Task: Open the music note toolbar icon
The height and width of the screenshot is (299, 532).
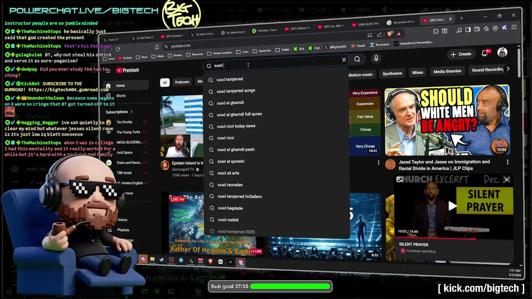Action: (459, 30)
